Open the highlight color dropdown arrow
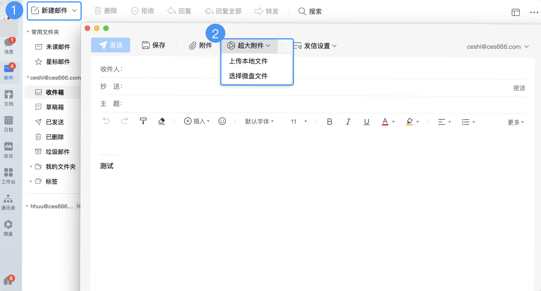 [417, 122]
